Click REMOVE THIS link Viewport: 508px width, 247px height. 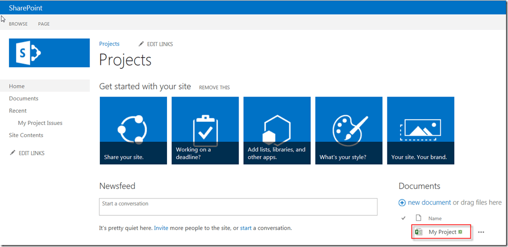(x=214, y=88)
